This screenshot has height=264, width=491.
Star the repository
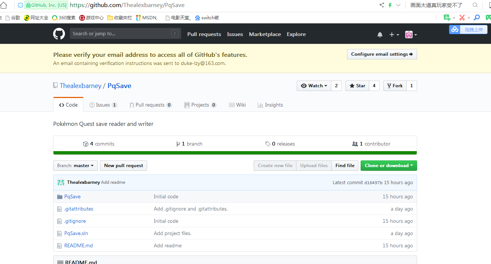point(357,86)
